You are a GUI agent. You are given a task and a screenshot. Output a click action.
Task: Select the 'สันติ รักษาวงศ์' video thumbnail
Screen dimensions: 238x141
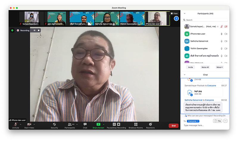[82, 18]
